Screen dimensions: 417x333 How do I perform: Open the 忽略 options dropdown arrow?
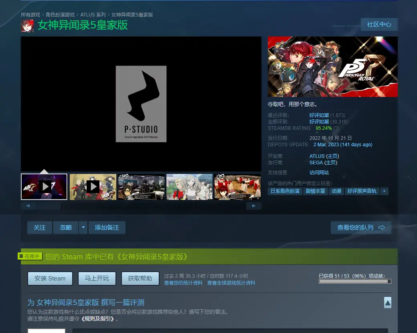click(83, 228)
